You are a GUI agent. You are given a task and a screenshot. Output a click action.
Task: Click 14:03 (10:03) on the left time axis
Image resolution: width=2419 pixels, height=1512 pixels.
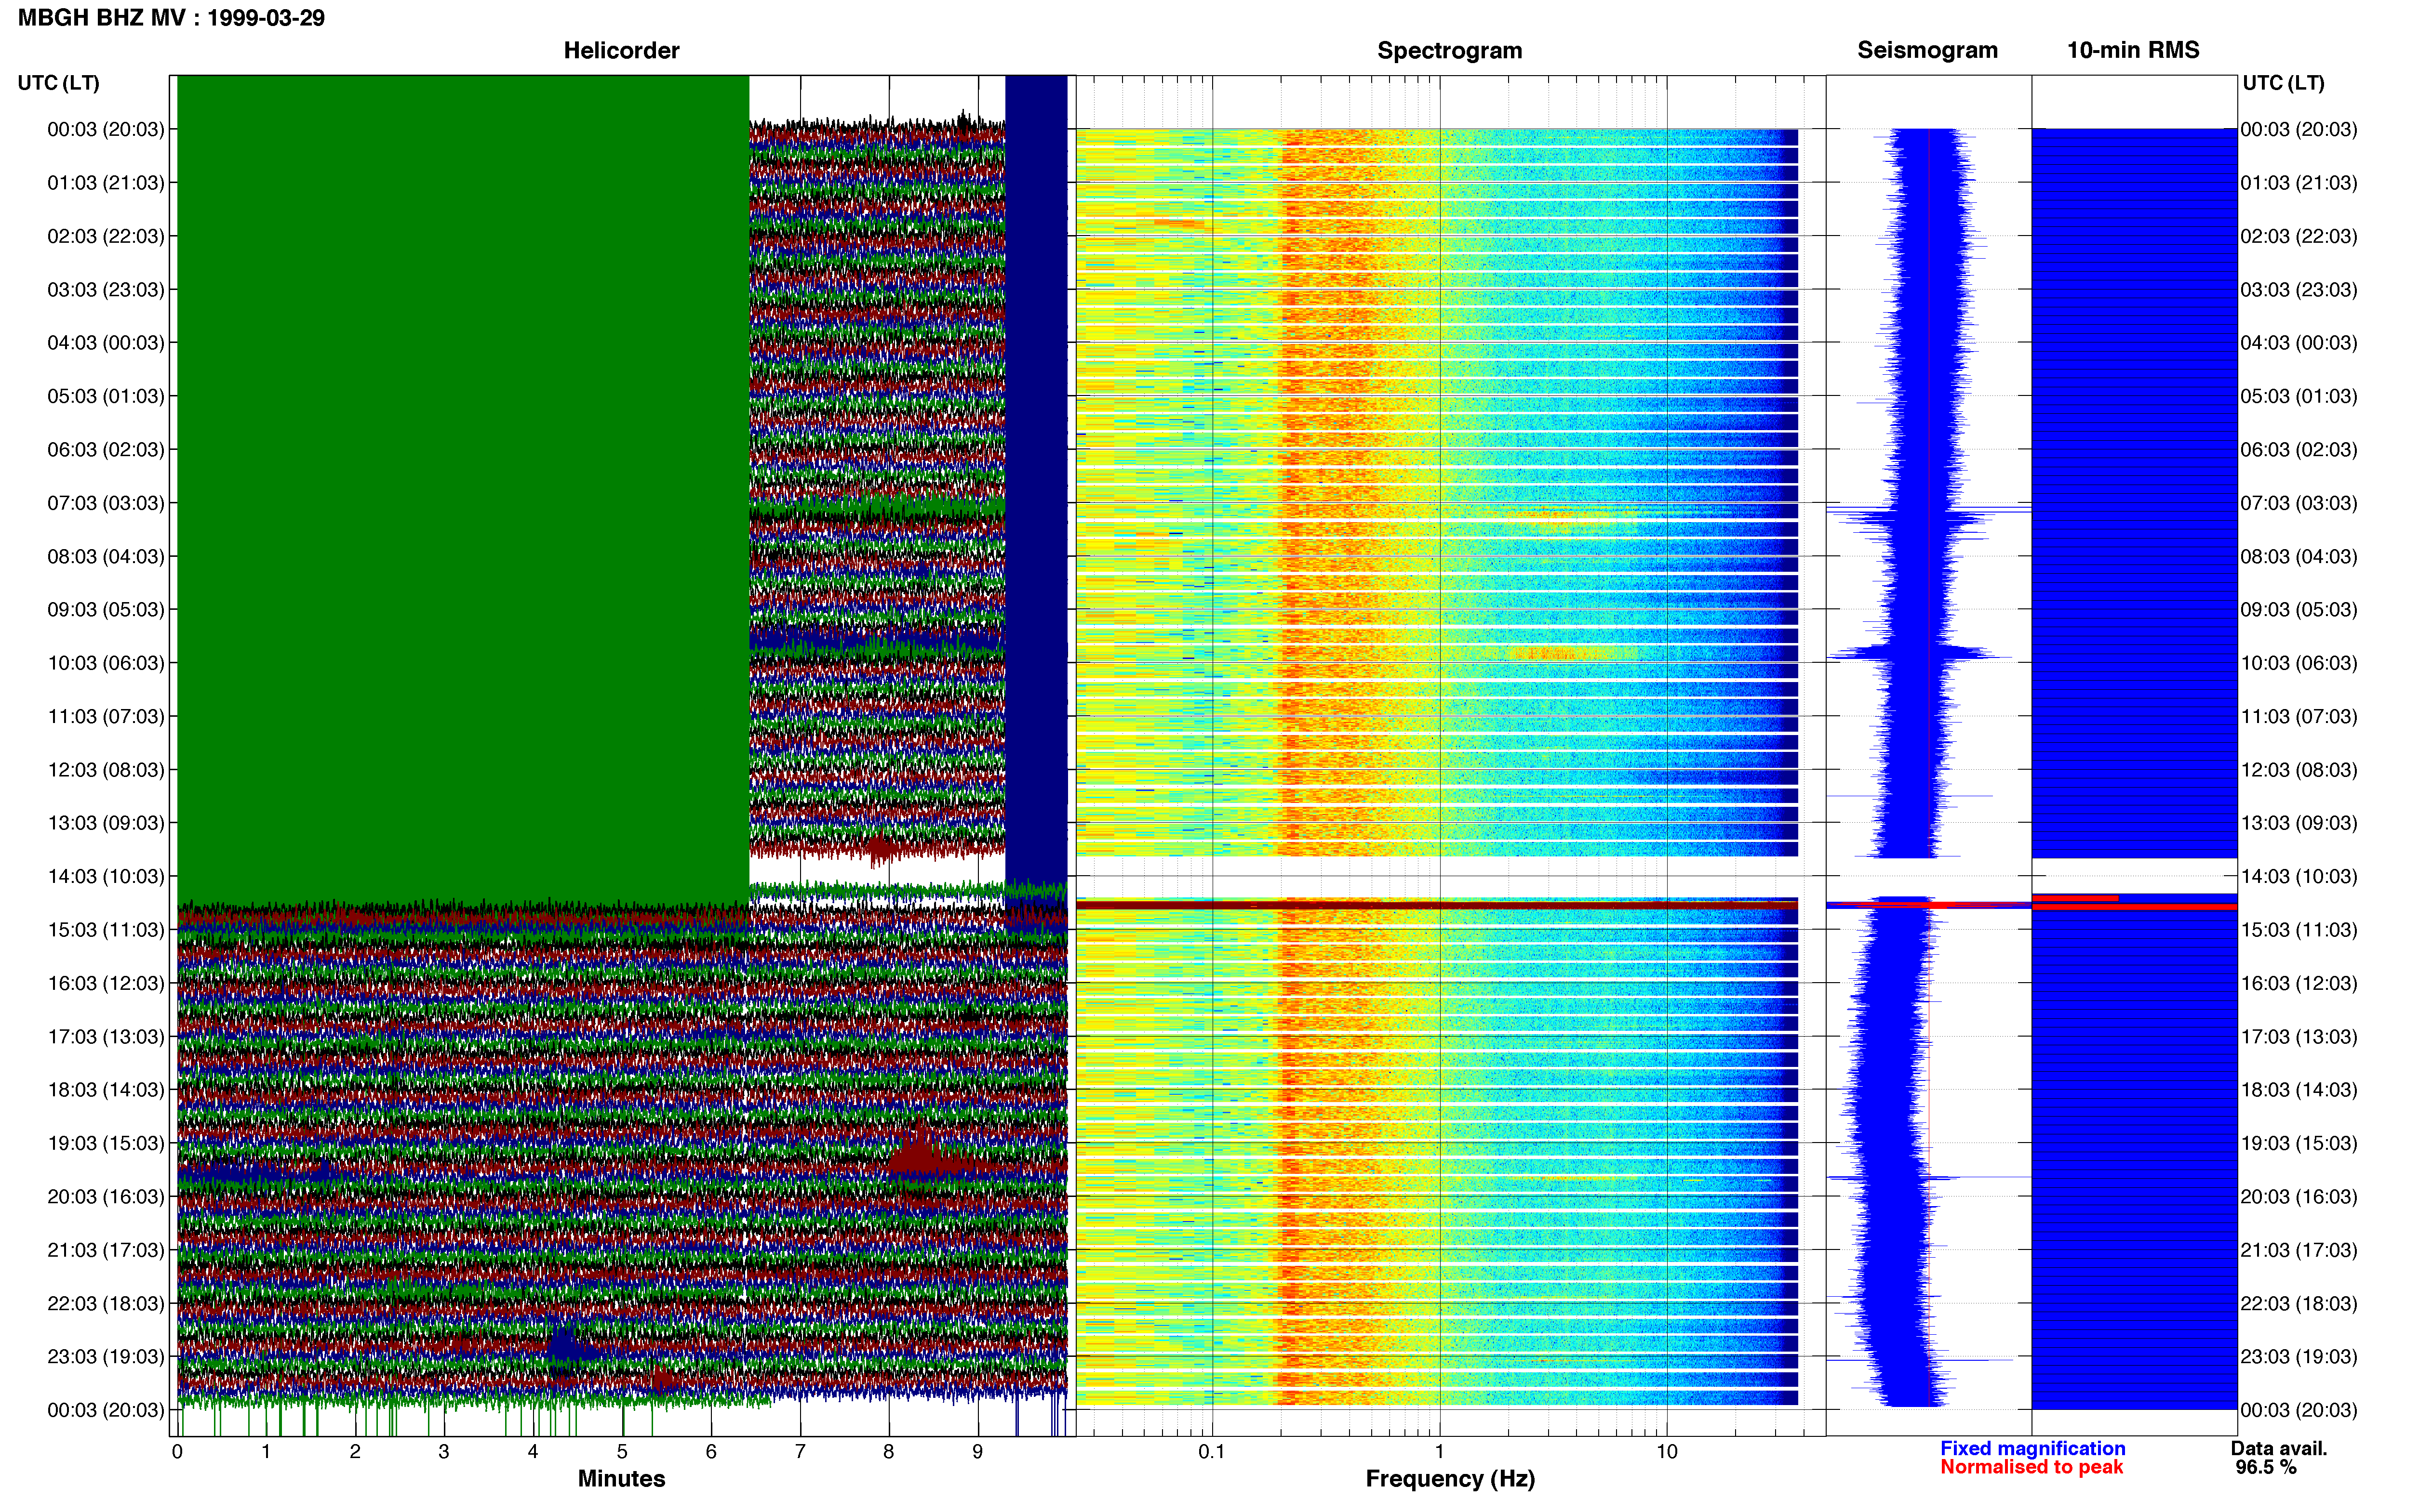pyautogui.click(x=106, y=877)
